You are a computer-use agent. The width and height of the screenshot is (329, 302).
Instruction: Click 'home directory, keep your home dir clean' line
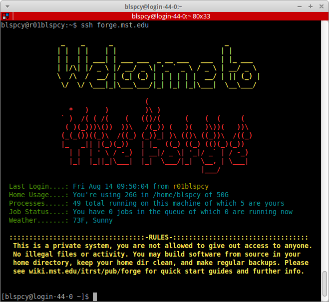pyautogui.click(x=161, y=263)
